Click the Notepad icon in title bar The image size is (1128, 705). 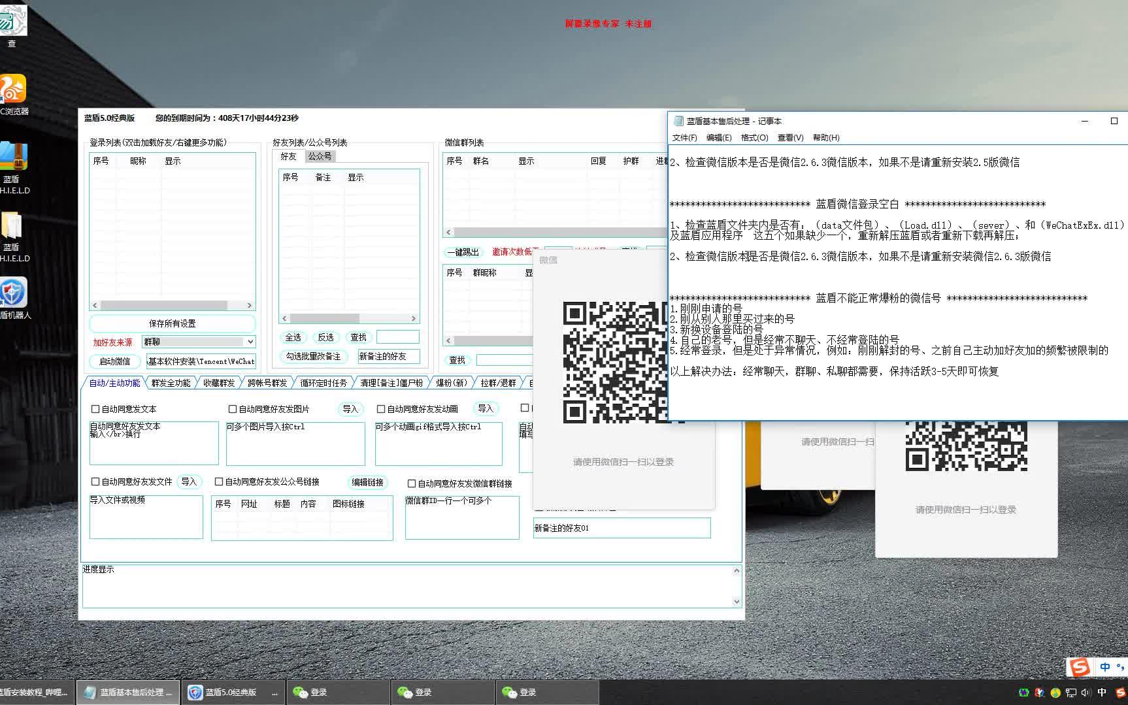pos(678,121)
